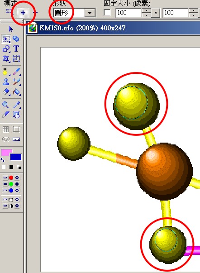Select the Clone stamp tool
The image size is (200, 273).
click(6, 81)
